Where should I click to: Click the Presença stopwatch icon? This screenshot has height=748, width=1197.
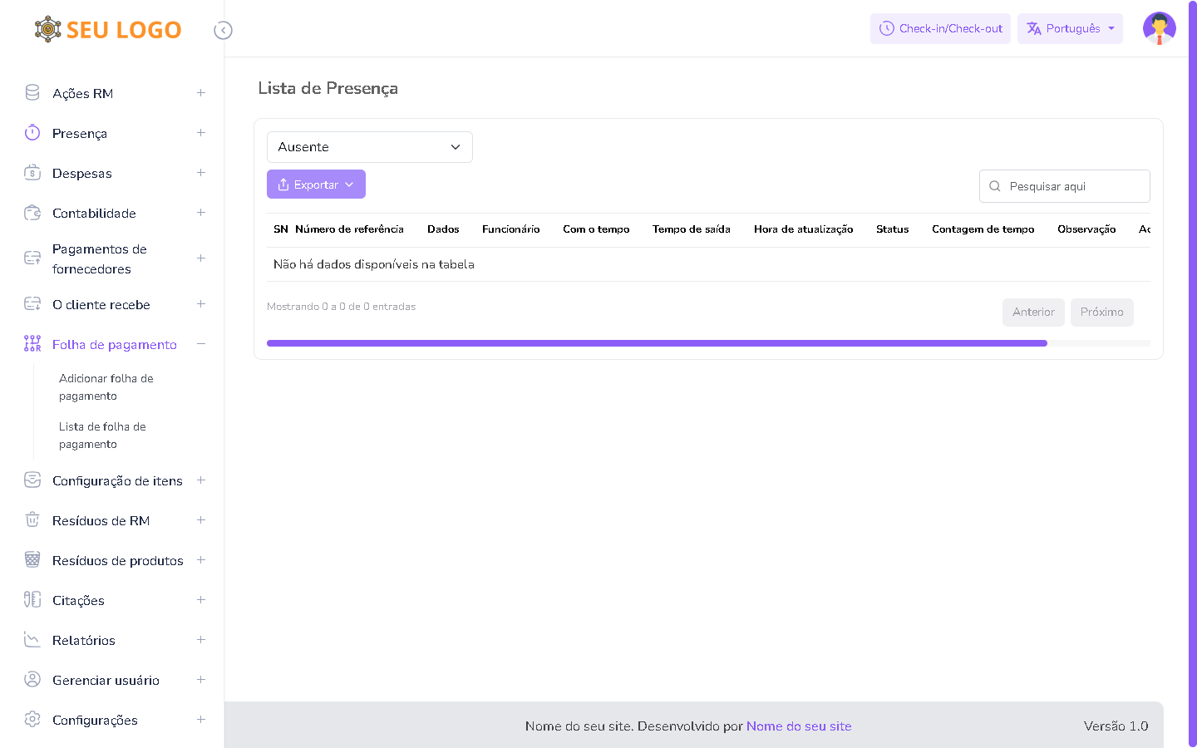pos(32,133)
